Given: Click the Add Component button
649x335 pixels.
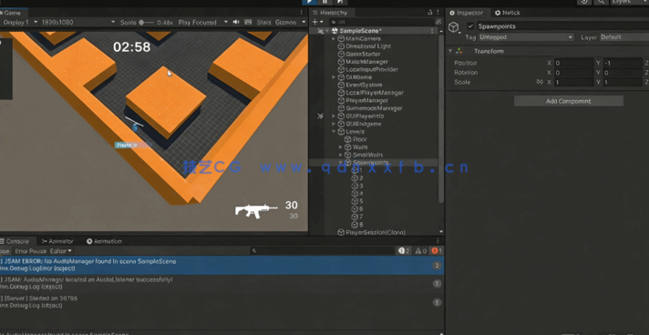Looking at the screenshot, I should 568,101.
